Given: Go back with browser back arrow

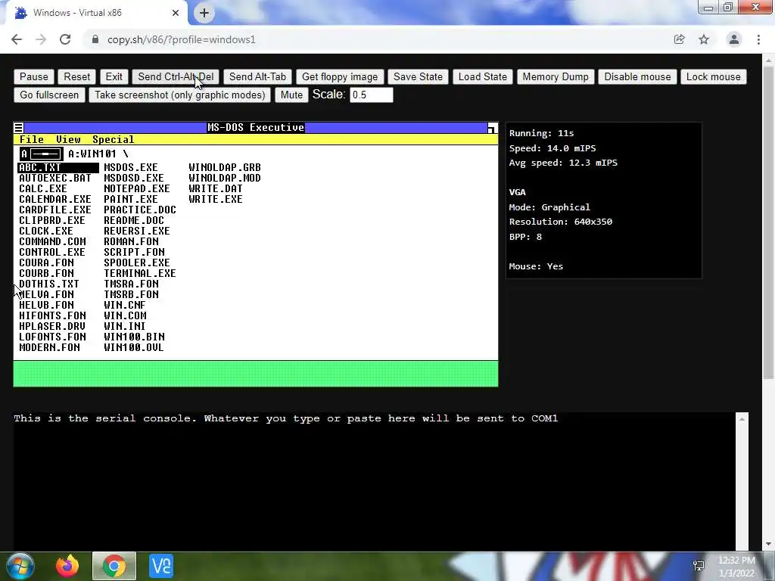Looking at the screenshot, I should pos(17,39).
